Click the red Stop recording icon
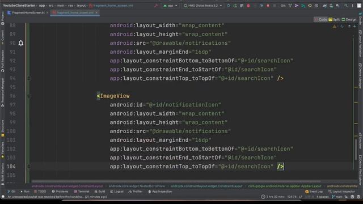The image size is (363, 204). pyautogui.click(x=248, y=6)
